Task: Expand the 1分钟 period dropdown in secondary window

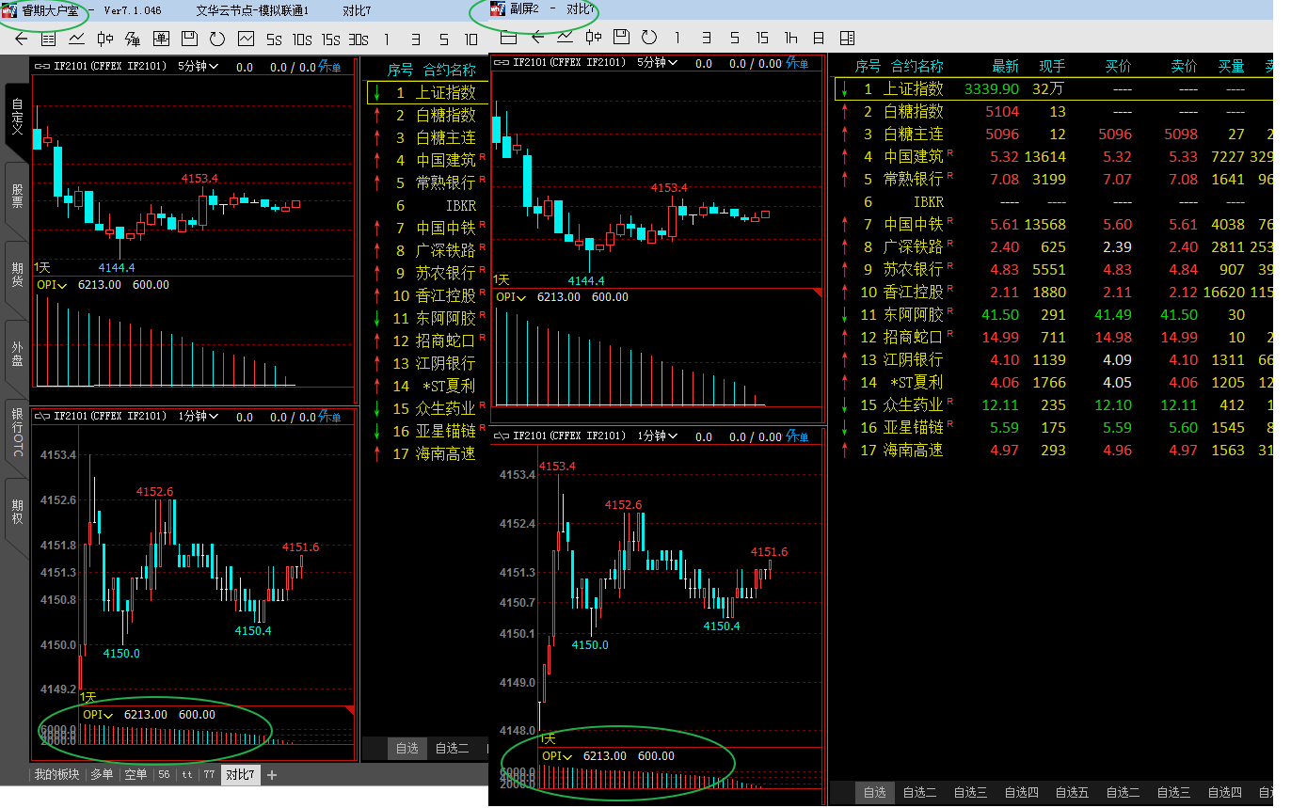Action: pos(658,436)
